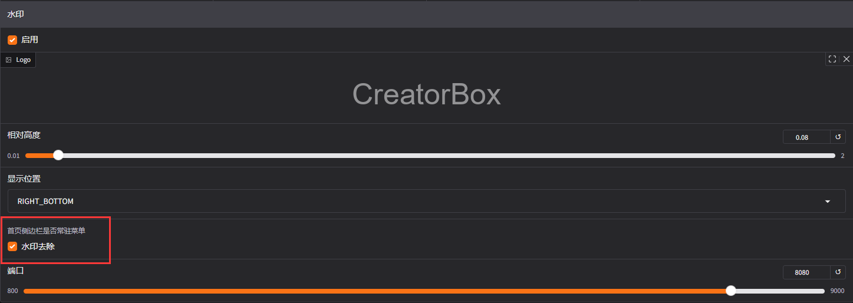Click the 首页侧边栏是否常驻菜单 description text
Screen dimensions: 853x303
(x=50, y=231)
